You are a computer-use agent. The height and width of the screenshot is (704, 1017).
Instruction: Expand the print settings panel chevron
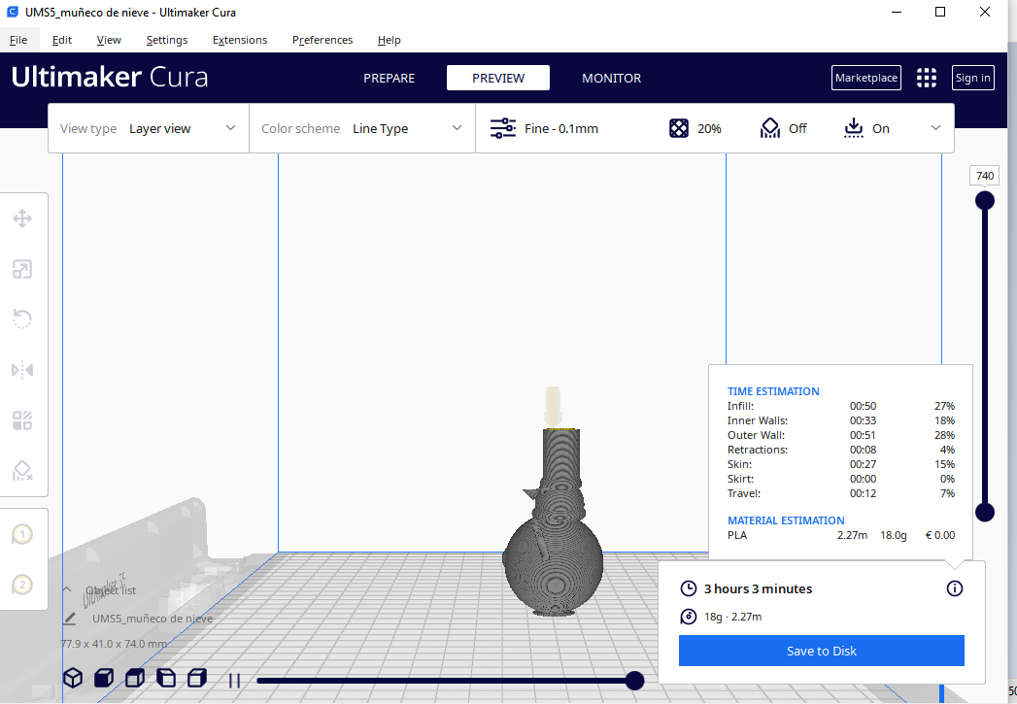point(935,128)
